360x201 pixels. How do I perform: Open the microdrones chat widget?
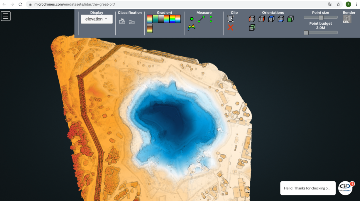click(x=345, y=188)
